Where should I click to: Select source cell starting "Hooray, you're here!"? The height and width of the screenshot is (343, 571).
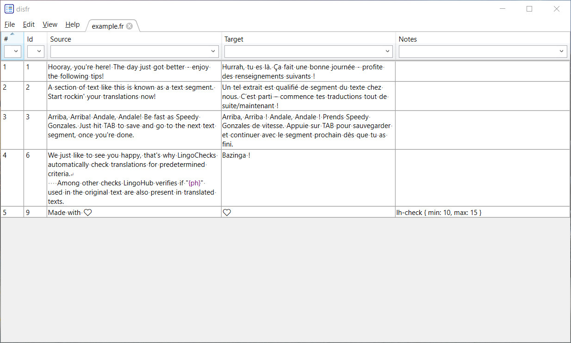coord(134,72)
